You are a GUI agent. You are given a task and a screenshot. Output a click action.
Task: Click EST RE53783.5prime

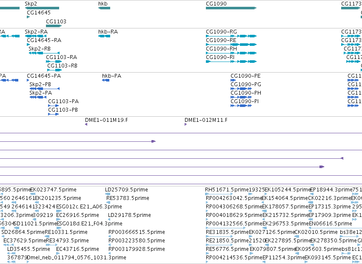(x=128, y=198)
